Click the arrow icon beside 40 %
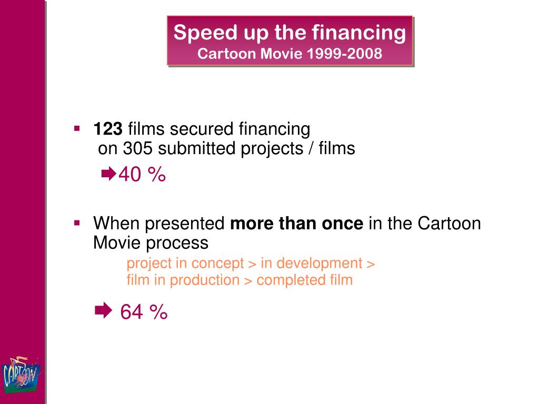Screen dimensions: 539x404 click(x=108, y=174)
